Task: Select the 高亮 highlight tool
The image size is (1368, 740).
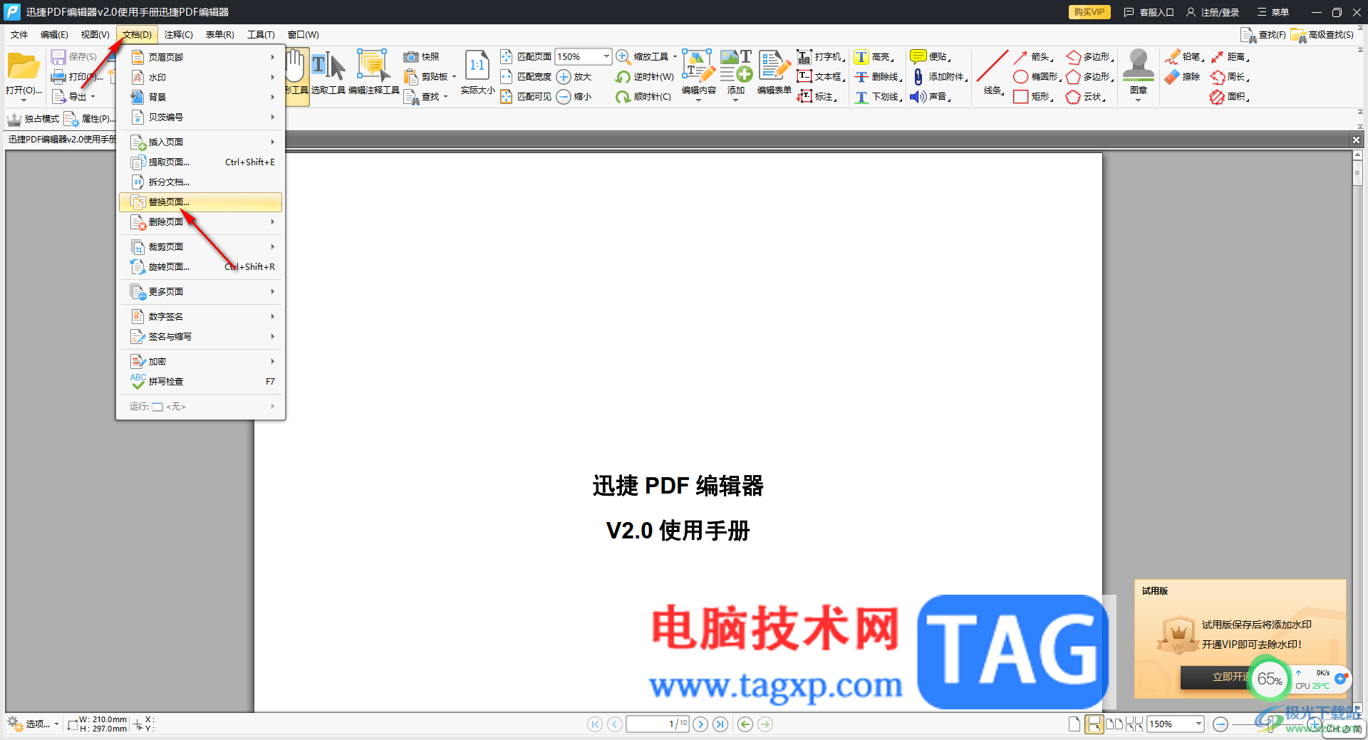Action: [x=874, y=57]
